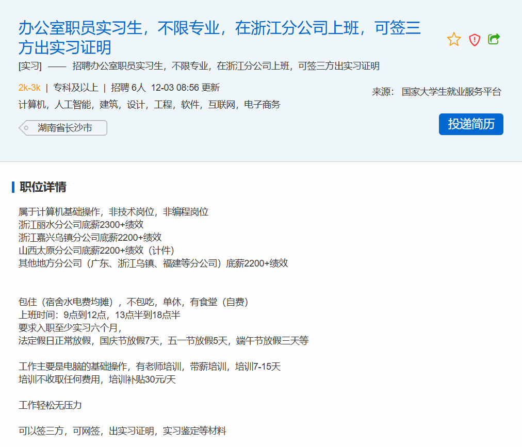
Task: Click the 山西太原分公司 salary line
Action: tap(96, 251)
